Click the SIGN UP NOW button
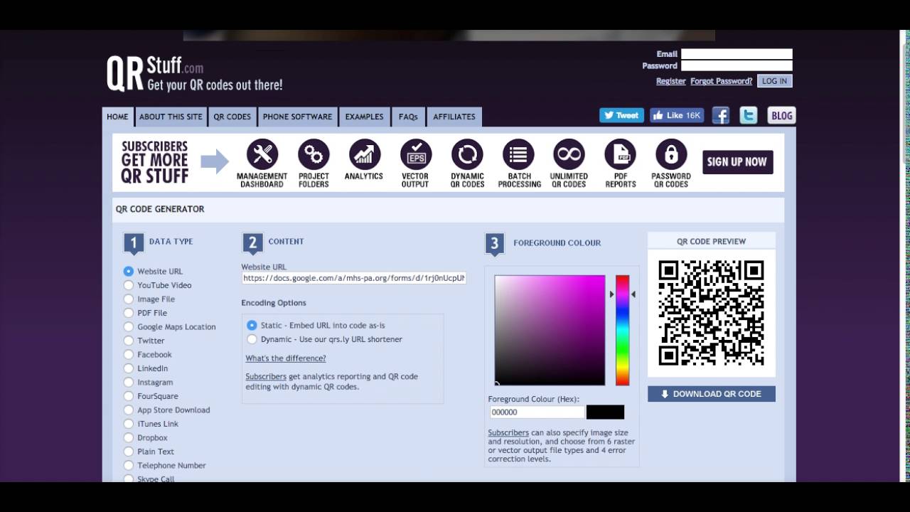This screenshot has height=512, width=910. (x=737, y=161)
